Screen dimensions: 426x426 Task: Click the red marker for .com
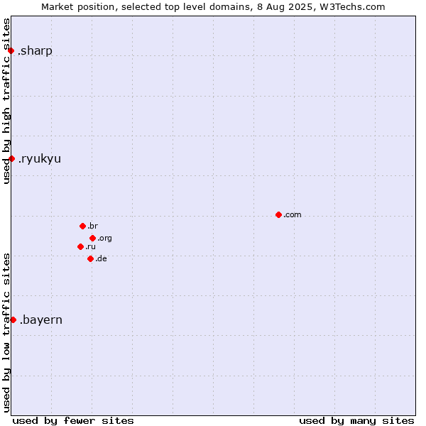point(278,215)
